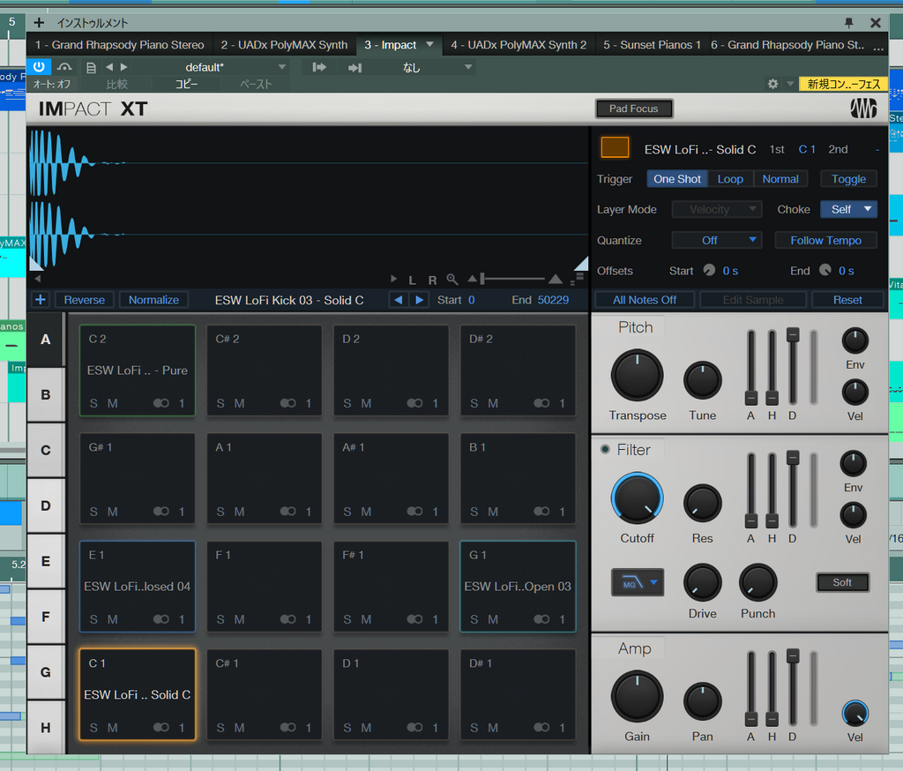
Task: Click the waveform zoom magnifier icon
Action: (x=452, y=280)
